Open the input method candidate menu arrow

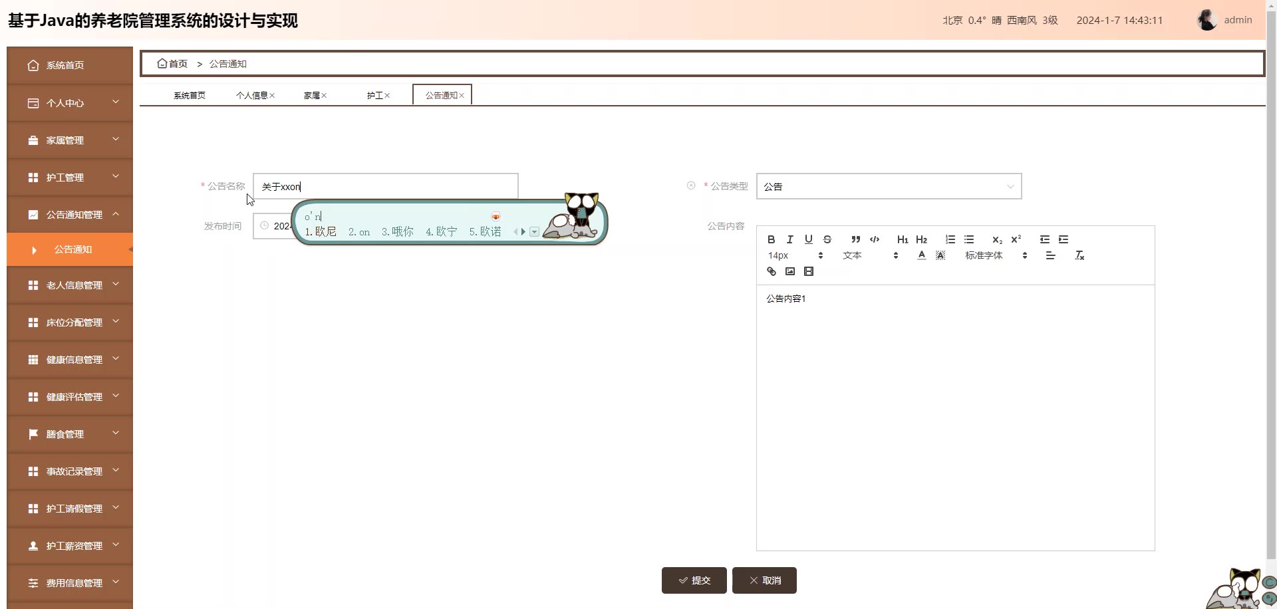534,232
